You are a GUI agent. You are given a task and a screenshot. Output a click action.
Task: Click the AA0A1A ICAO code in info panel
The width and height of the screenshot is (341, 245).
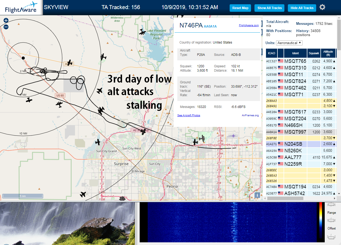pyautogui.click(x=210, y=26)
